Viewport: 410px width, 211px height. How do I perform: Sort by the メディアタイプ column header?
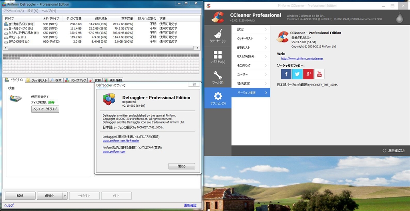(52, 18)
